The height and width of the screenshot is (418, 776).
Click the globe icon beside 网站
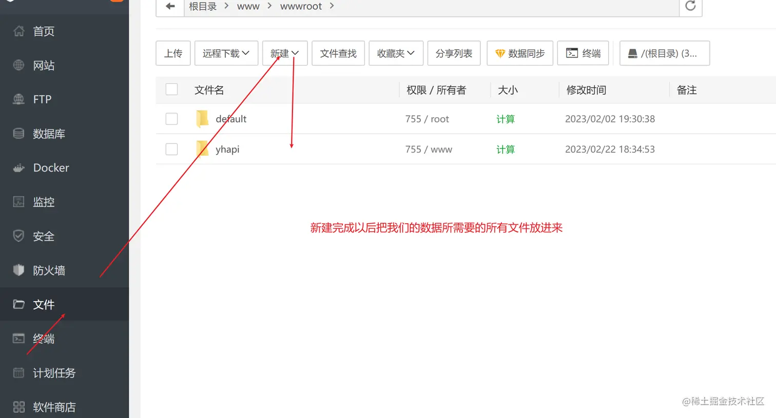coord(18,65)
